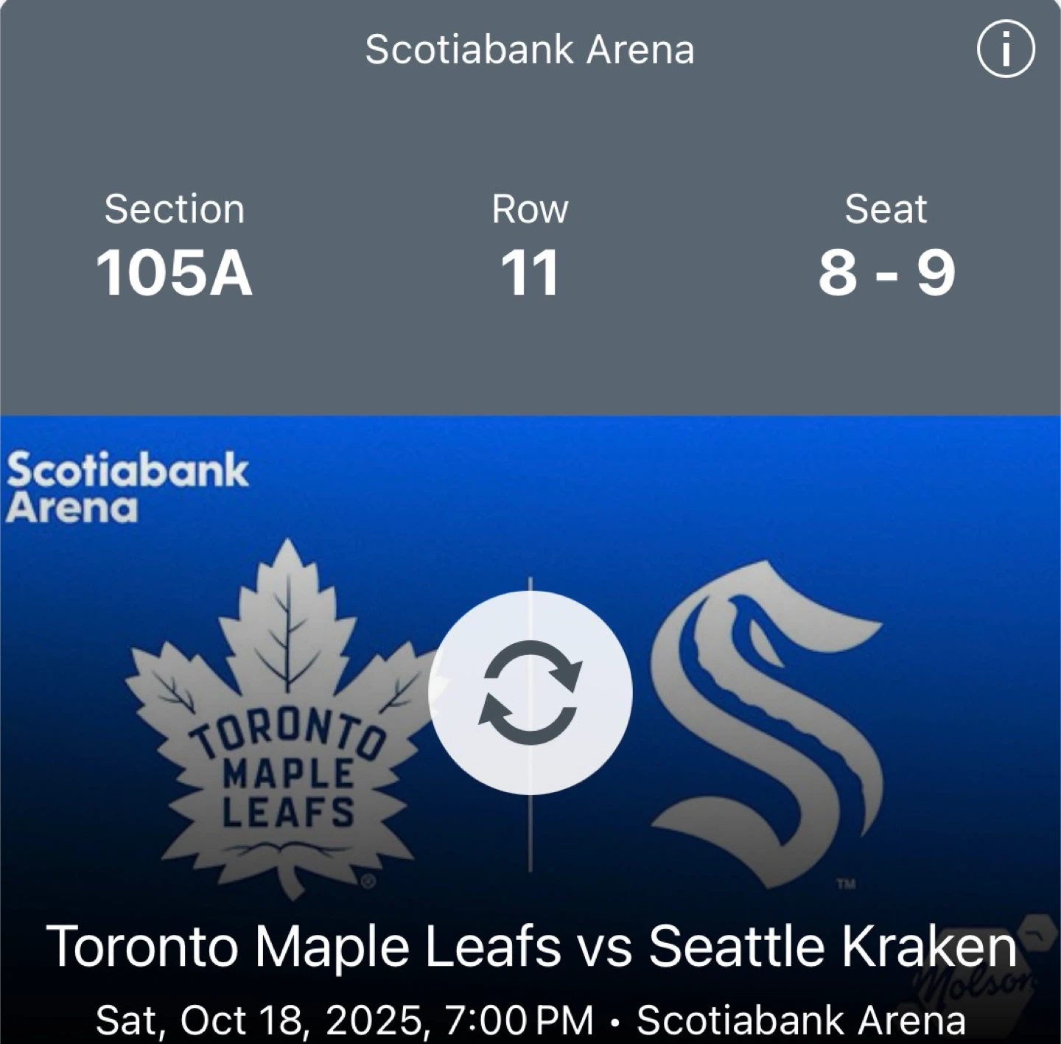Tap the Toronto Maple Leafs vs Seattle Kraken title

[530, 946]
